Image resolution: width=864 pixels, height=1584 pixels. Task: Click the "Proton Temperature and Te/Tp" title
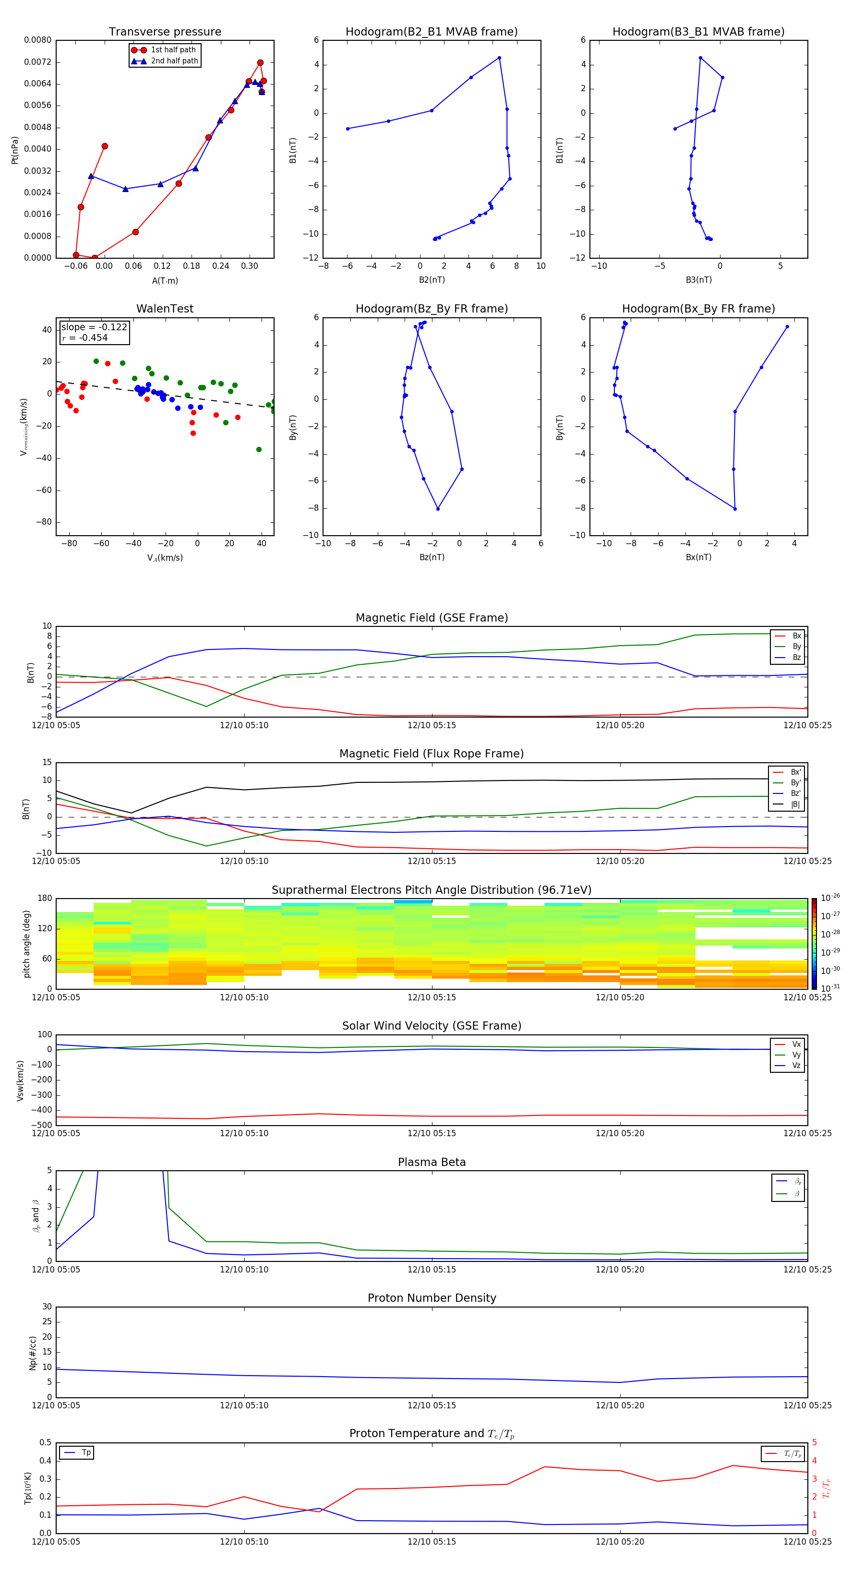coord(432,1433)
